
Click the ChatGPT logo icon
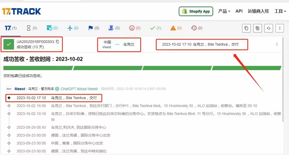pyautogui.click(x=57, y=89)
